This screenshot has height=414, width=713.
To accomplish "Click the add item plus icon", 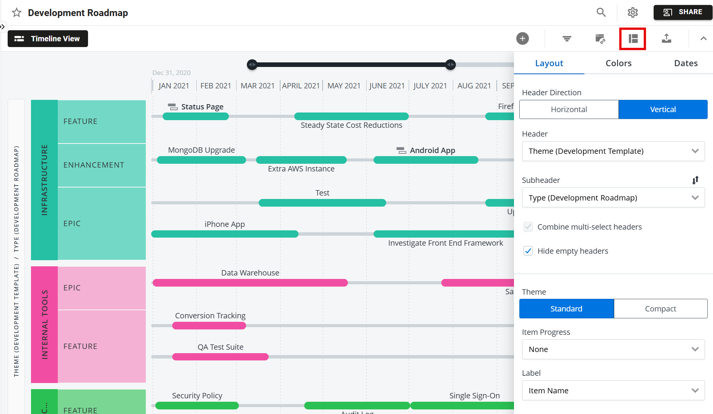I will coord(522,38).
